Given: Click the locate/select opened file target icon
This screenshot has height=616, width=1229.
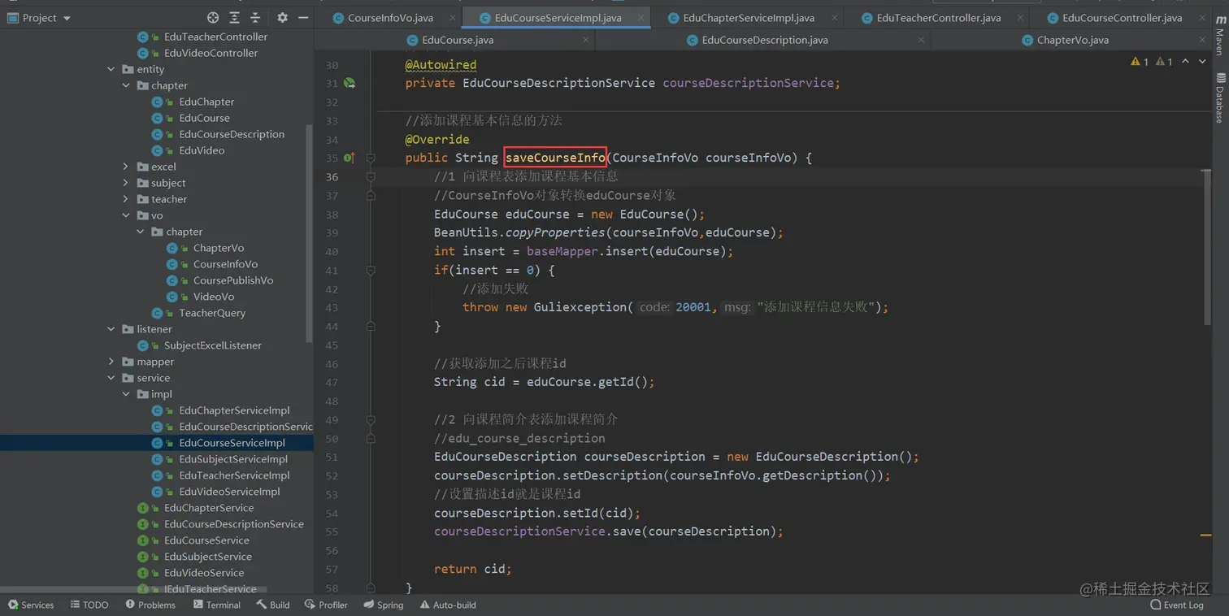Looking at the screenshot, I should point(213,17).
